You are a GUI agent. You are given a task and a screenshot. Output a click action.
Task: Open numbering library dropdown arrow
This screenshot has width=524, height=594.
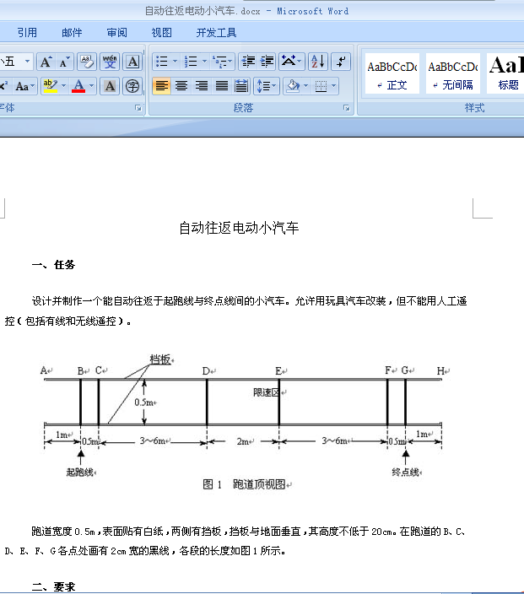click(204, 62)
